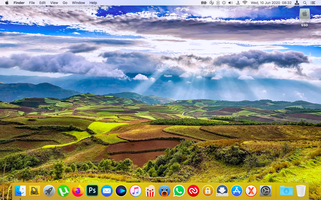Click the temperature monitor menu bar icon
The image size is (321, 200).
coord(237,3)
